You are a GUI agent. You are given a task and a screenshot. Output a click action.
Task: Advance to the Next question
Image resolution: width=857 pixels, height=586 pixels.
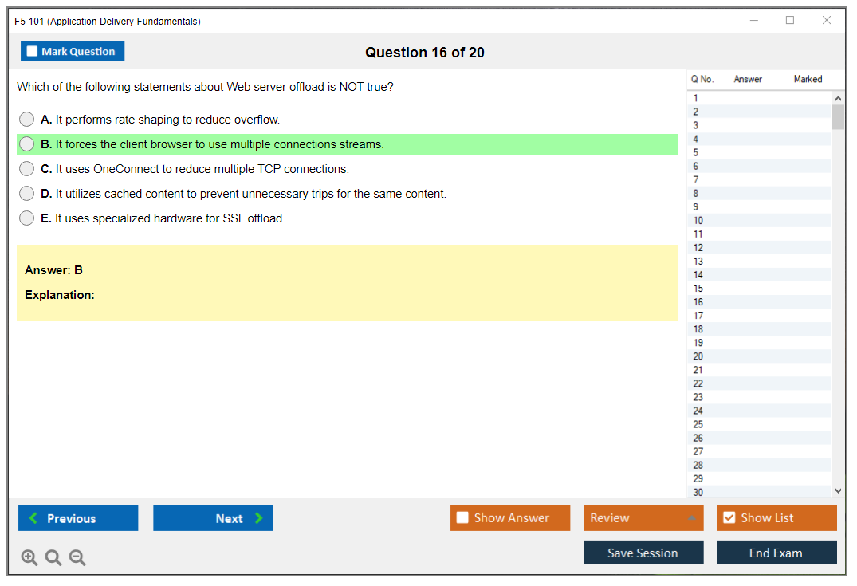pyautogui.click(x=213, y=518)
